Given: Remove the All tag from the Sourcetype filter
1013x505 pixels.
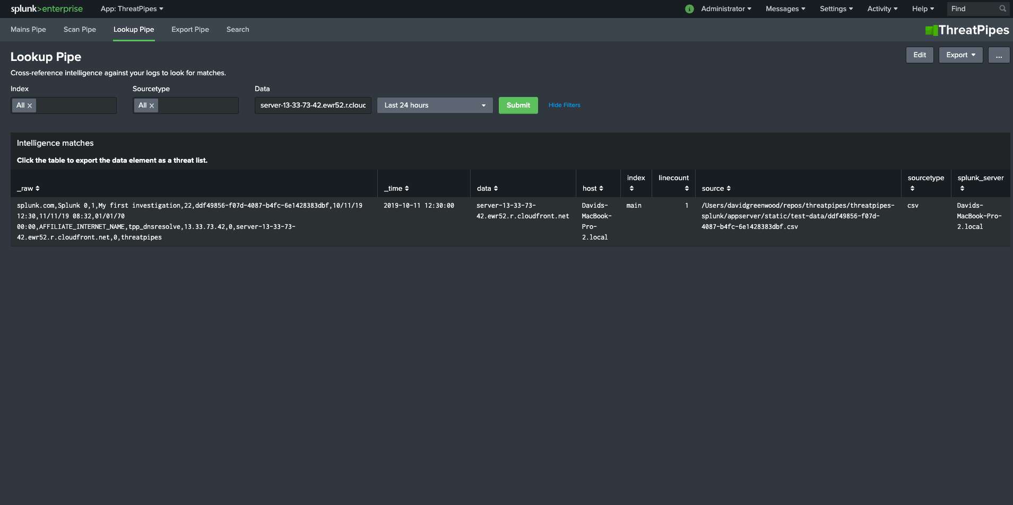Looking at the screenshot, I should [x=153, y=105].
